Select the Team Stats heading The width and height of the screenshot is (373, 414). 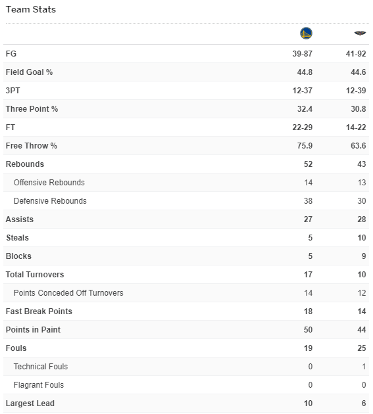click(31, 9)
